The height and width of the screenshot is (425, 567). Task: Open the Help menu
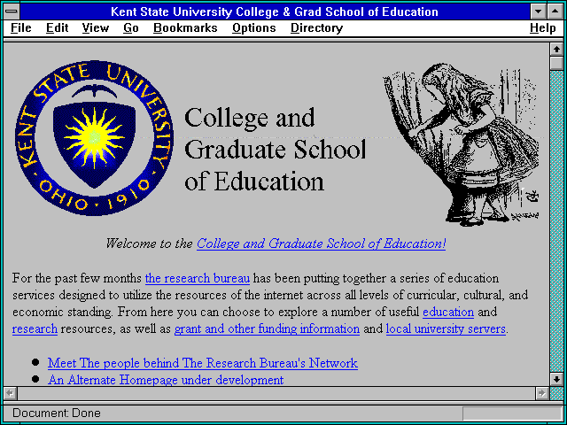point(542,27)
